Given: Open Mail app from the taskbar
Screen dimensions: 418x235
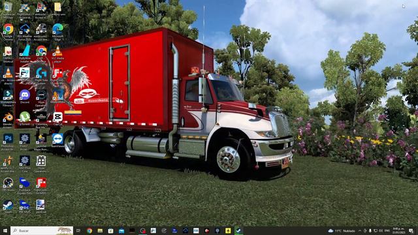Looking at the screenshot, I should pos(121,230).
